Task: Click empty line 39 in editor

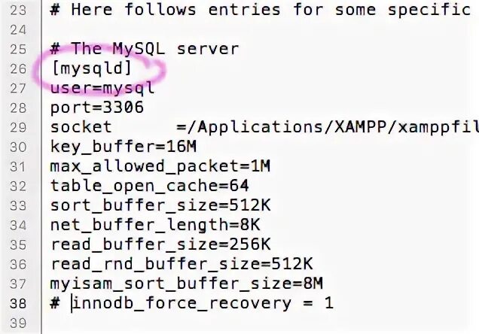Action: 260,323
